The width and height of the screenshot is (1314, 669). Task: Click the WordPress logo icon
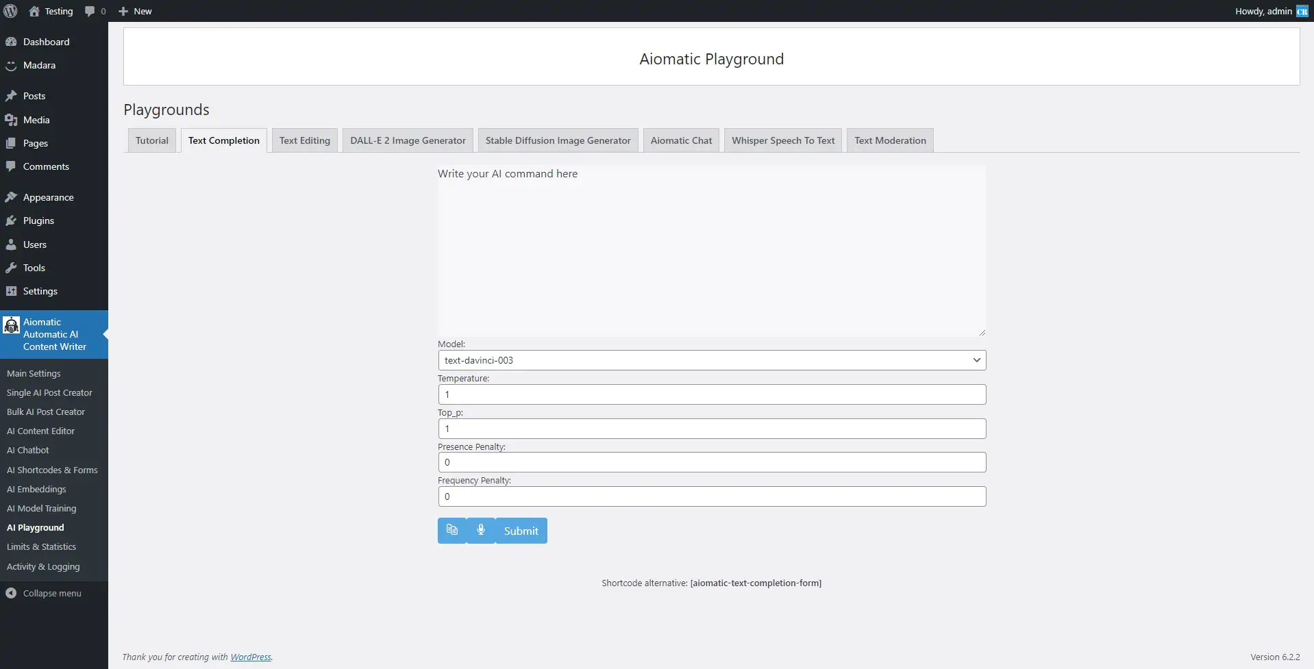point(11,11)
